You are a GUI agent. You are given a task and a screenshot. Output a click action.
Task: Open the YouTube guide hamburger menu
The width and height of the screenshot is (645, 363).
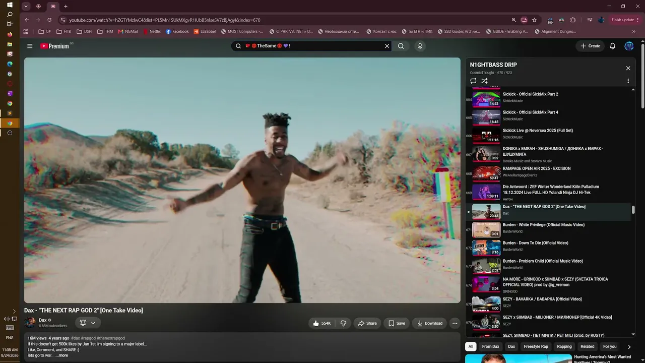(30, 46)
